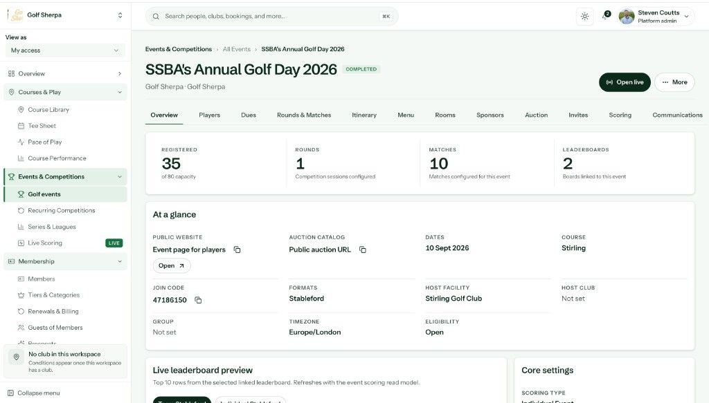Focus the search people, clubs, bookings field

point(271,17)
